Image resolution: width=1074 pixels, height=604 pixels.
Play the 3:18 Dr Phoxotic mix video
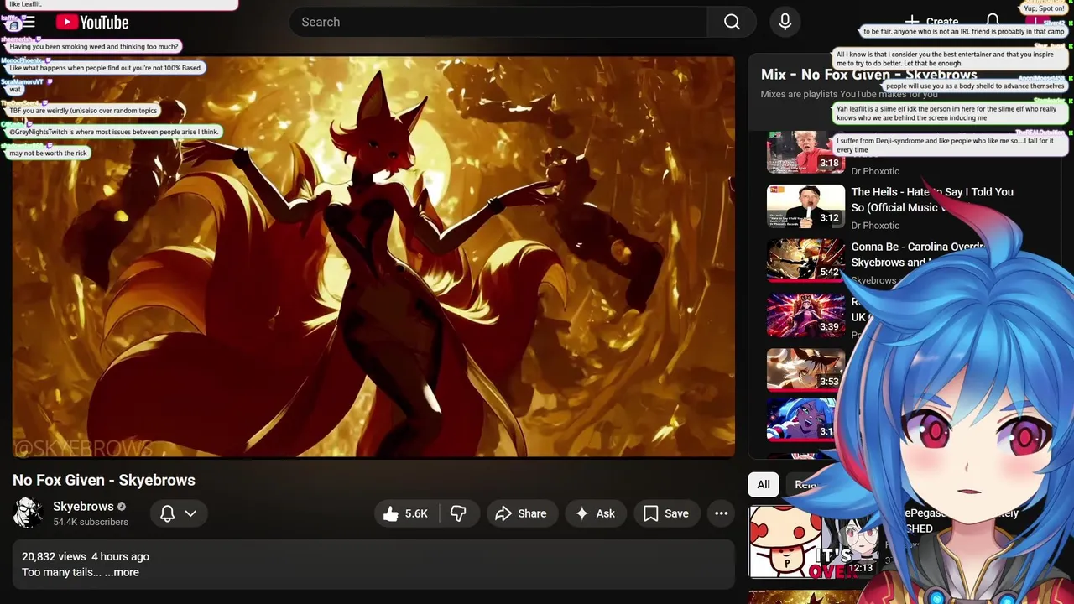click(x=805, y=152)
